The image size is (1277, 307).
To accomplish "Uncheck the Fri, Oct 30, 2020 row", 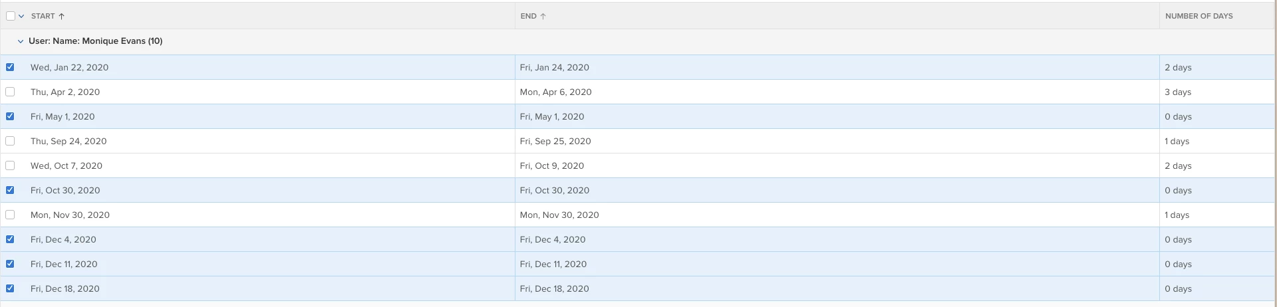I will (x=10, y=190).
